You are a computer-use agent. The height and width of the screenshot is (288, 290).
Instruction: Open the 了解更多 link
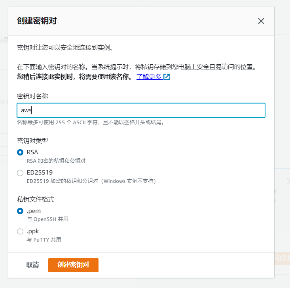[x=149, y=77]
